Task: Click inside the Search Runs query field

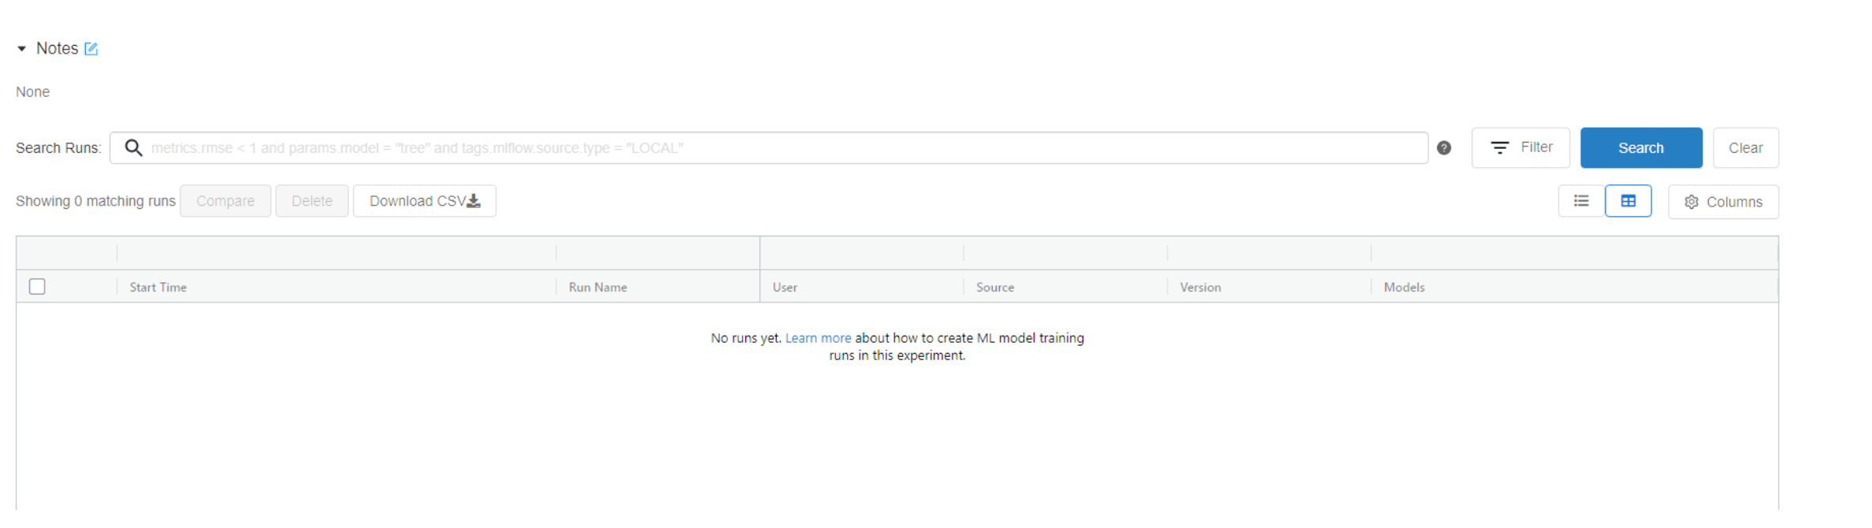Action: [769, 148]
